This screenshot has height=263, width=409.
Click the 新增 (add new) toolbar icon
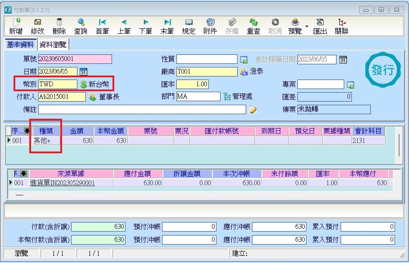click(x=16, y=27)
